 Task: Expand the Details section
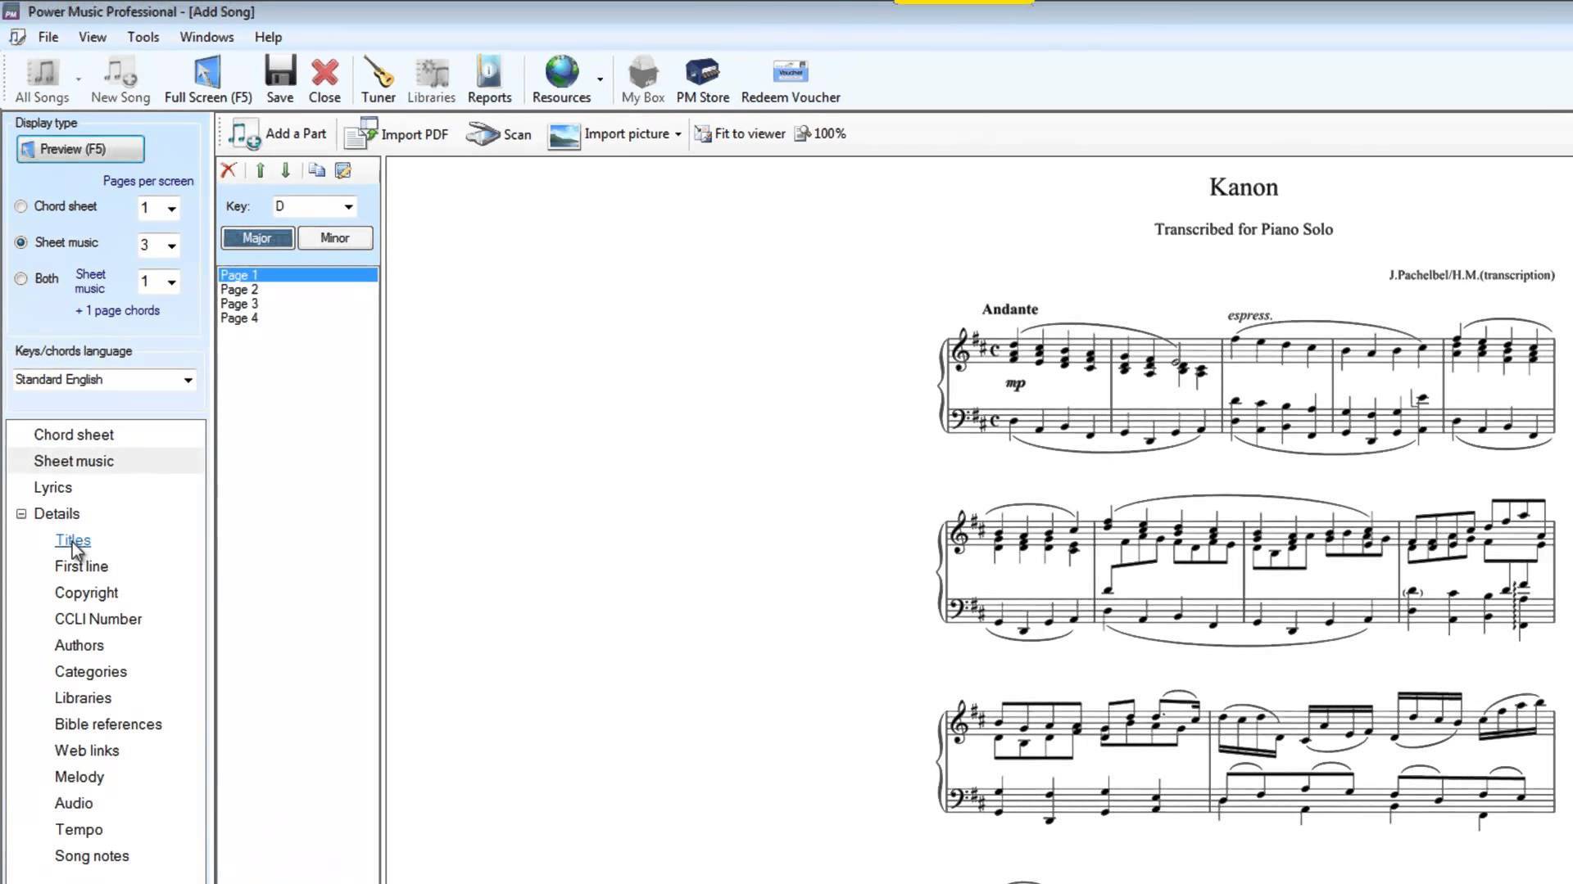(21, 512)
